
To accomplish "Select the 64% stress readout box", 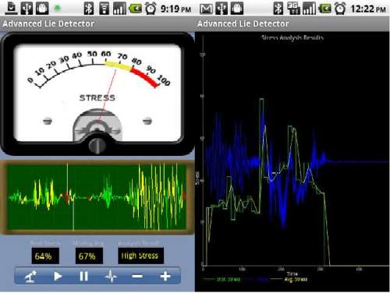I will pyautogui.click(x=45, y=256).
